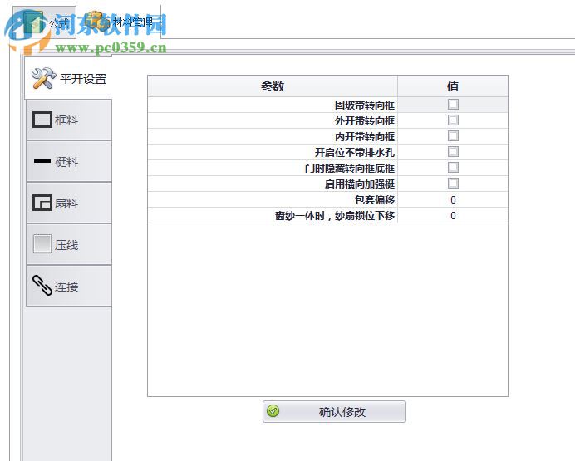Select the 开启位不带排水孔 parameter label

pos(355,153)
